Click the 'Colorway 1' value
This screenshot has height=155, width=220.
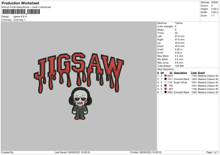pos(19,20)
